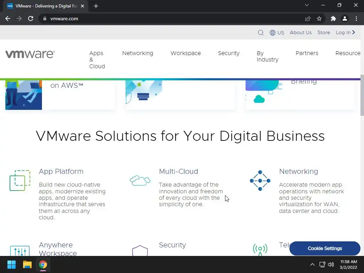Reload the vmware.com page
This screenshot has width=364, height=273.
[31, 18]
